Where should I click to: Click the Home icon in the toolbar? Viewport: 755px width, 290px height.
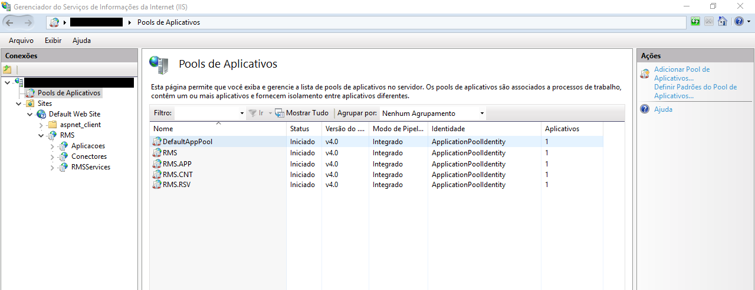pos(722,22)
